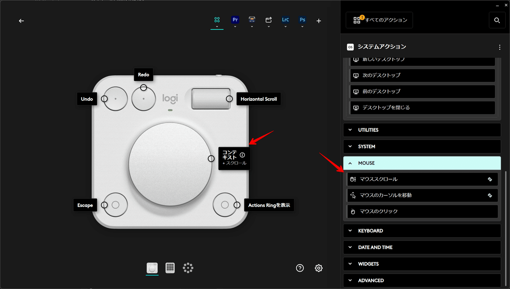The height and width of the screenshot is (289, 510).
Task: Click the link icon on マウススクロール row
Action: [x=490, y=179]
